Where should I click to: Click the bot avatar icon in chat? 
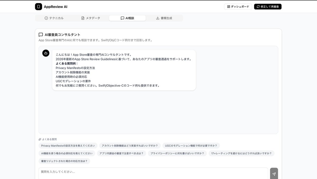point(46,53)
